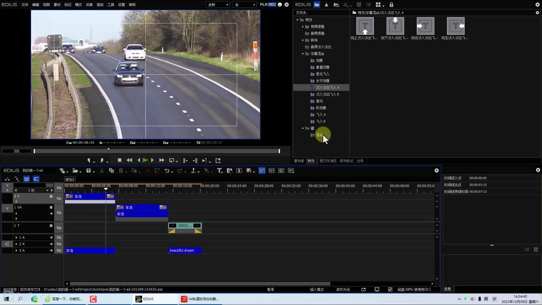Mute audio on 2 A track

coord(51,244)
